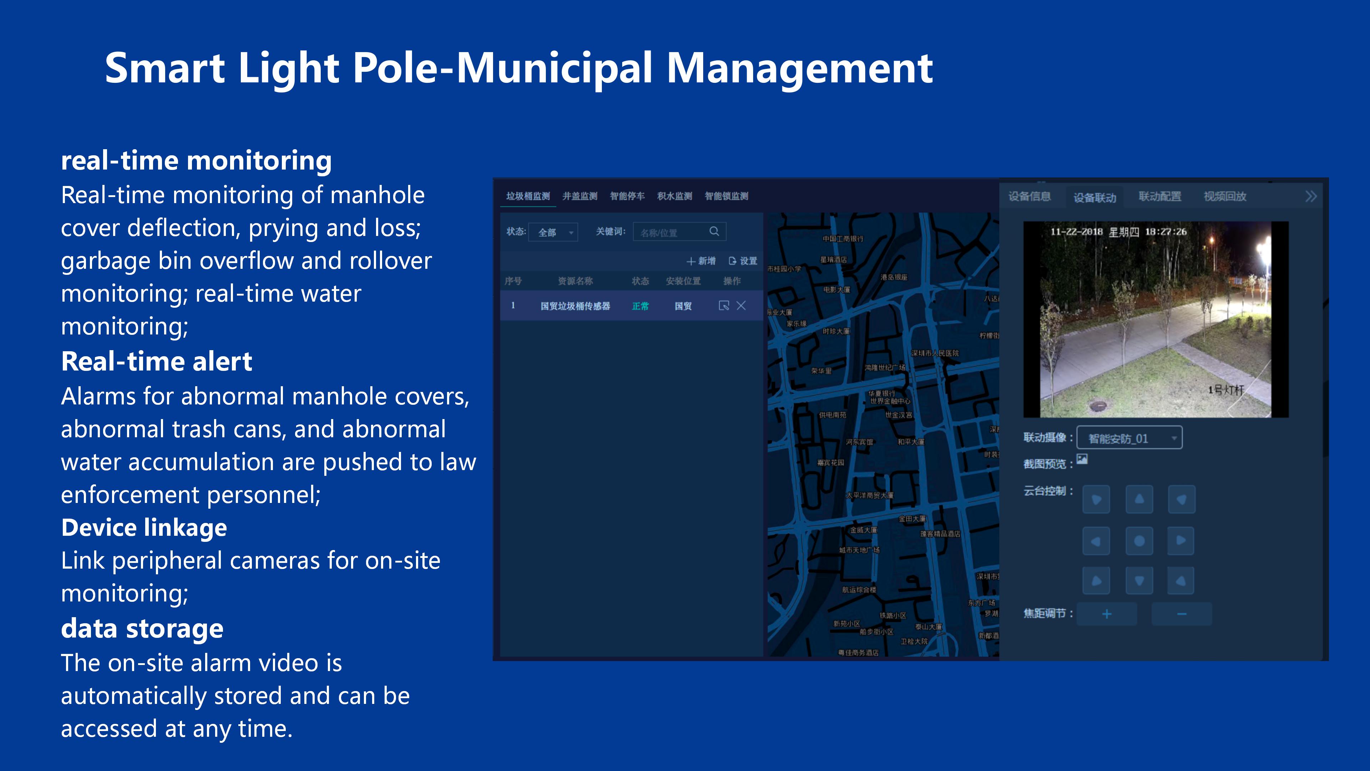Click the search magnifier icon
This screenshot has width=1370, height=771.
pyautogui.click(x=714, y=231)
